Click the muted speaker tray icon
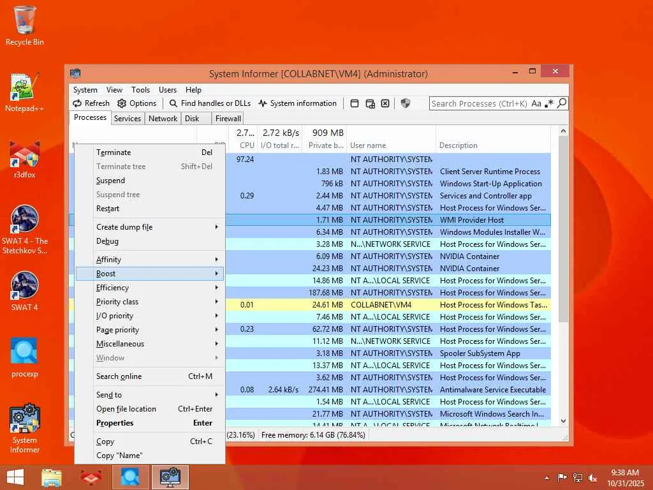The height and width of the screenshot is (490, 653). 592,477
